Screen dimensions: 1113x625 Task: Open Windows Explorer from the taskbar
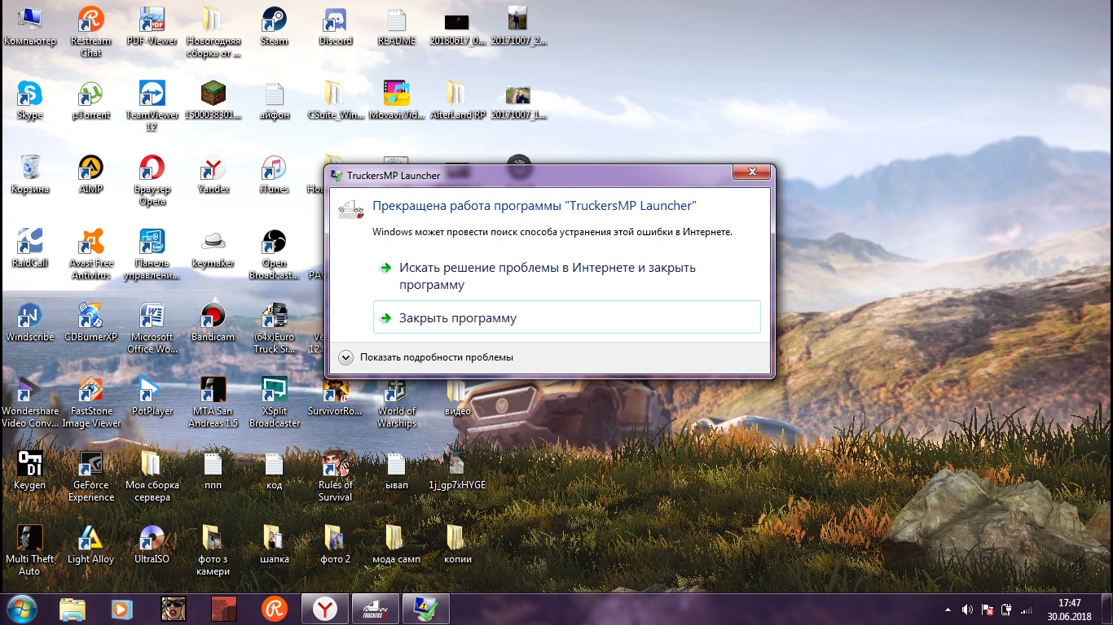(x=72, y=609)
